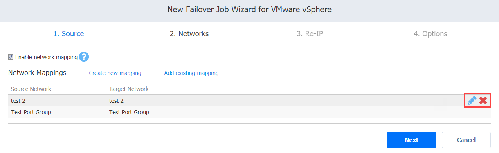Select the 2. Networks step
This screenshot has height=153, width=499.
189,34
